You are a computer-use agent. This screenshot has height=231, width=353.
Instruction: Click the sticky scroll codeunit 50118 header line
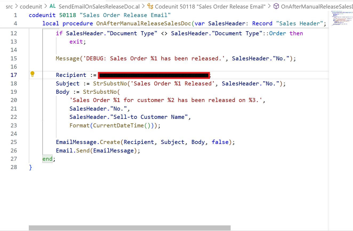100,15
